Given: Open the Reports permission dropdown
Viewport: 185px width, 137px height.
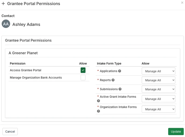Looking at the screenshot, I should [x=158, y=80].
